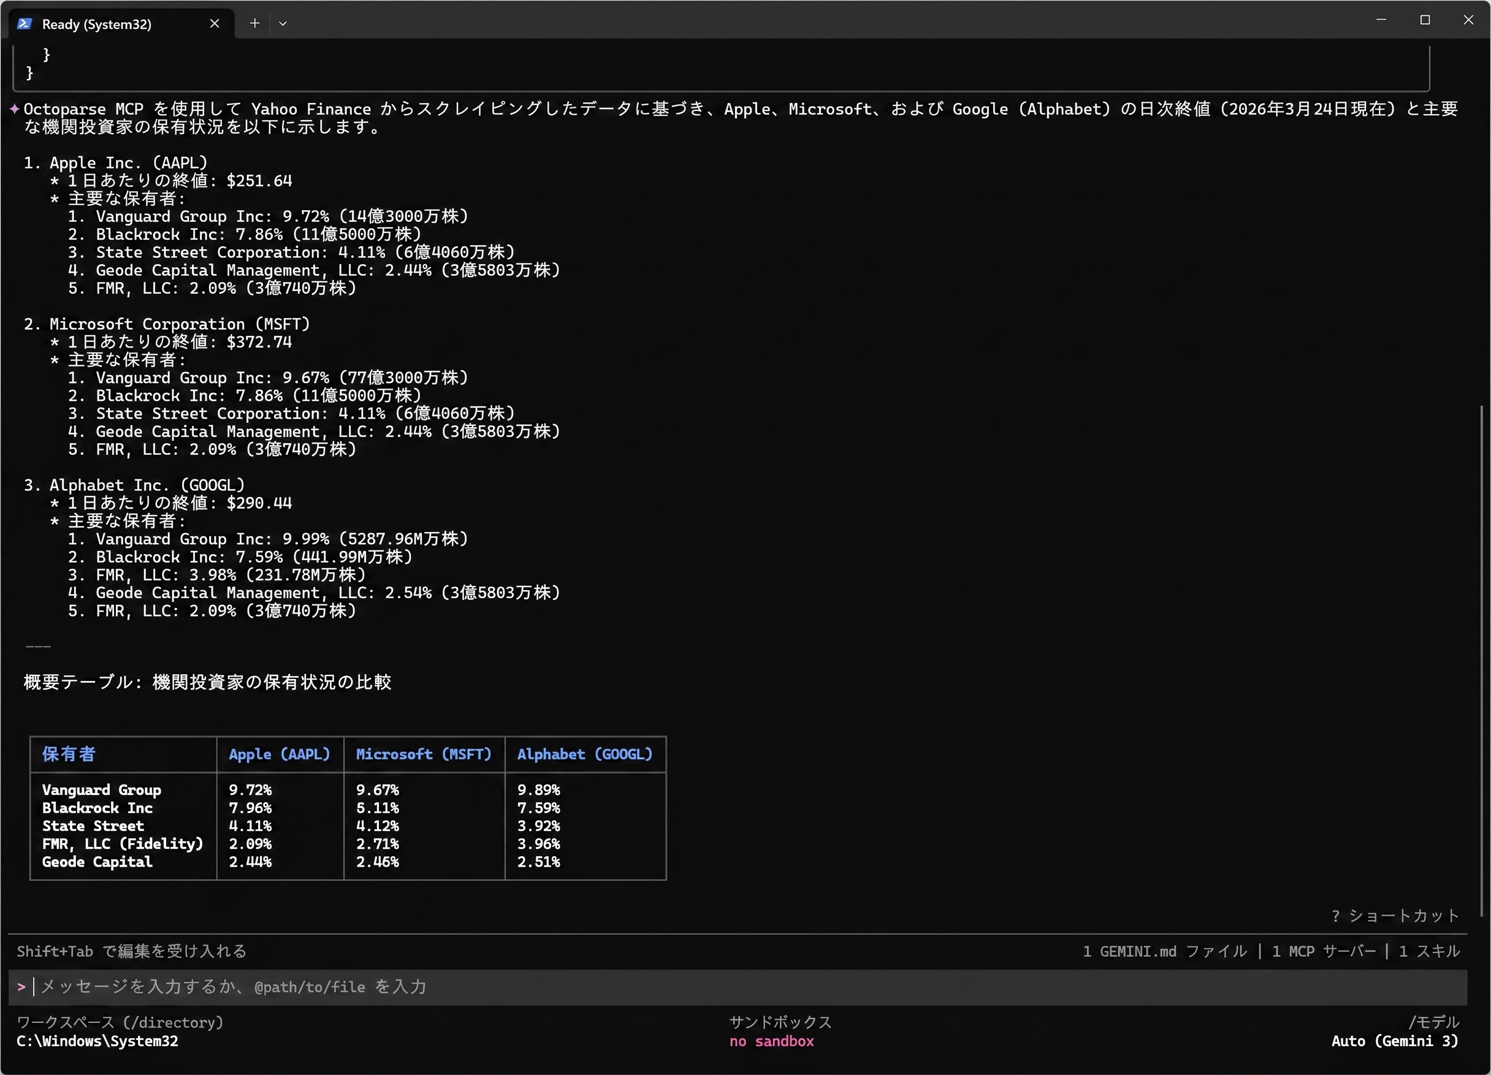1491x1075 pixels.
Task: Select the Ready (System32) tab
Action: tap(121, 24)
